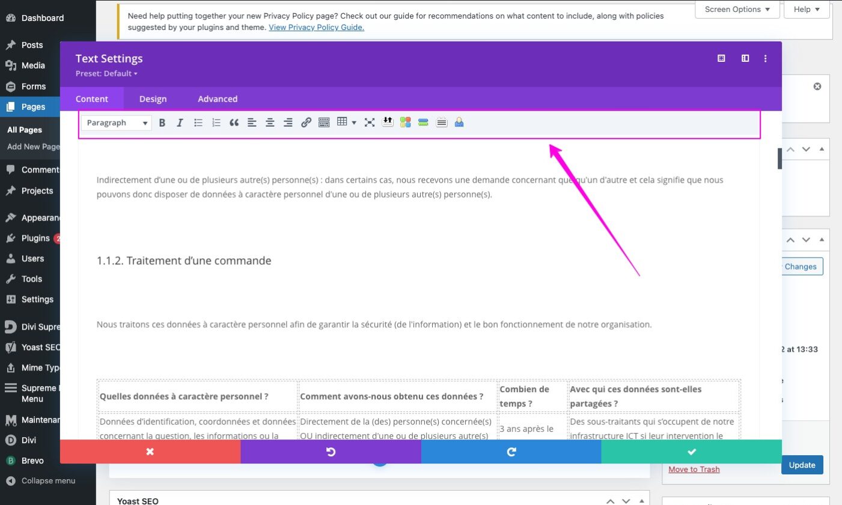Apply italic formatting to text
Image resolution: width=842 pixels, height=505 pixels.
(180, 122)
